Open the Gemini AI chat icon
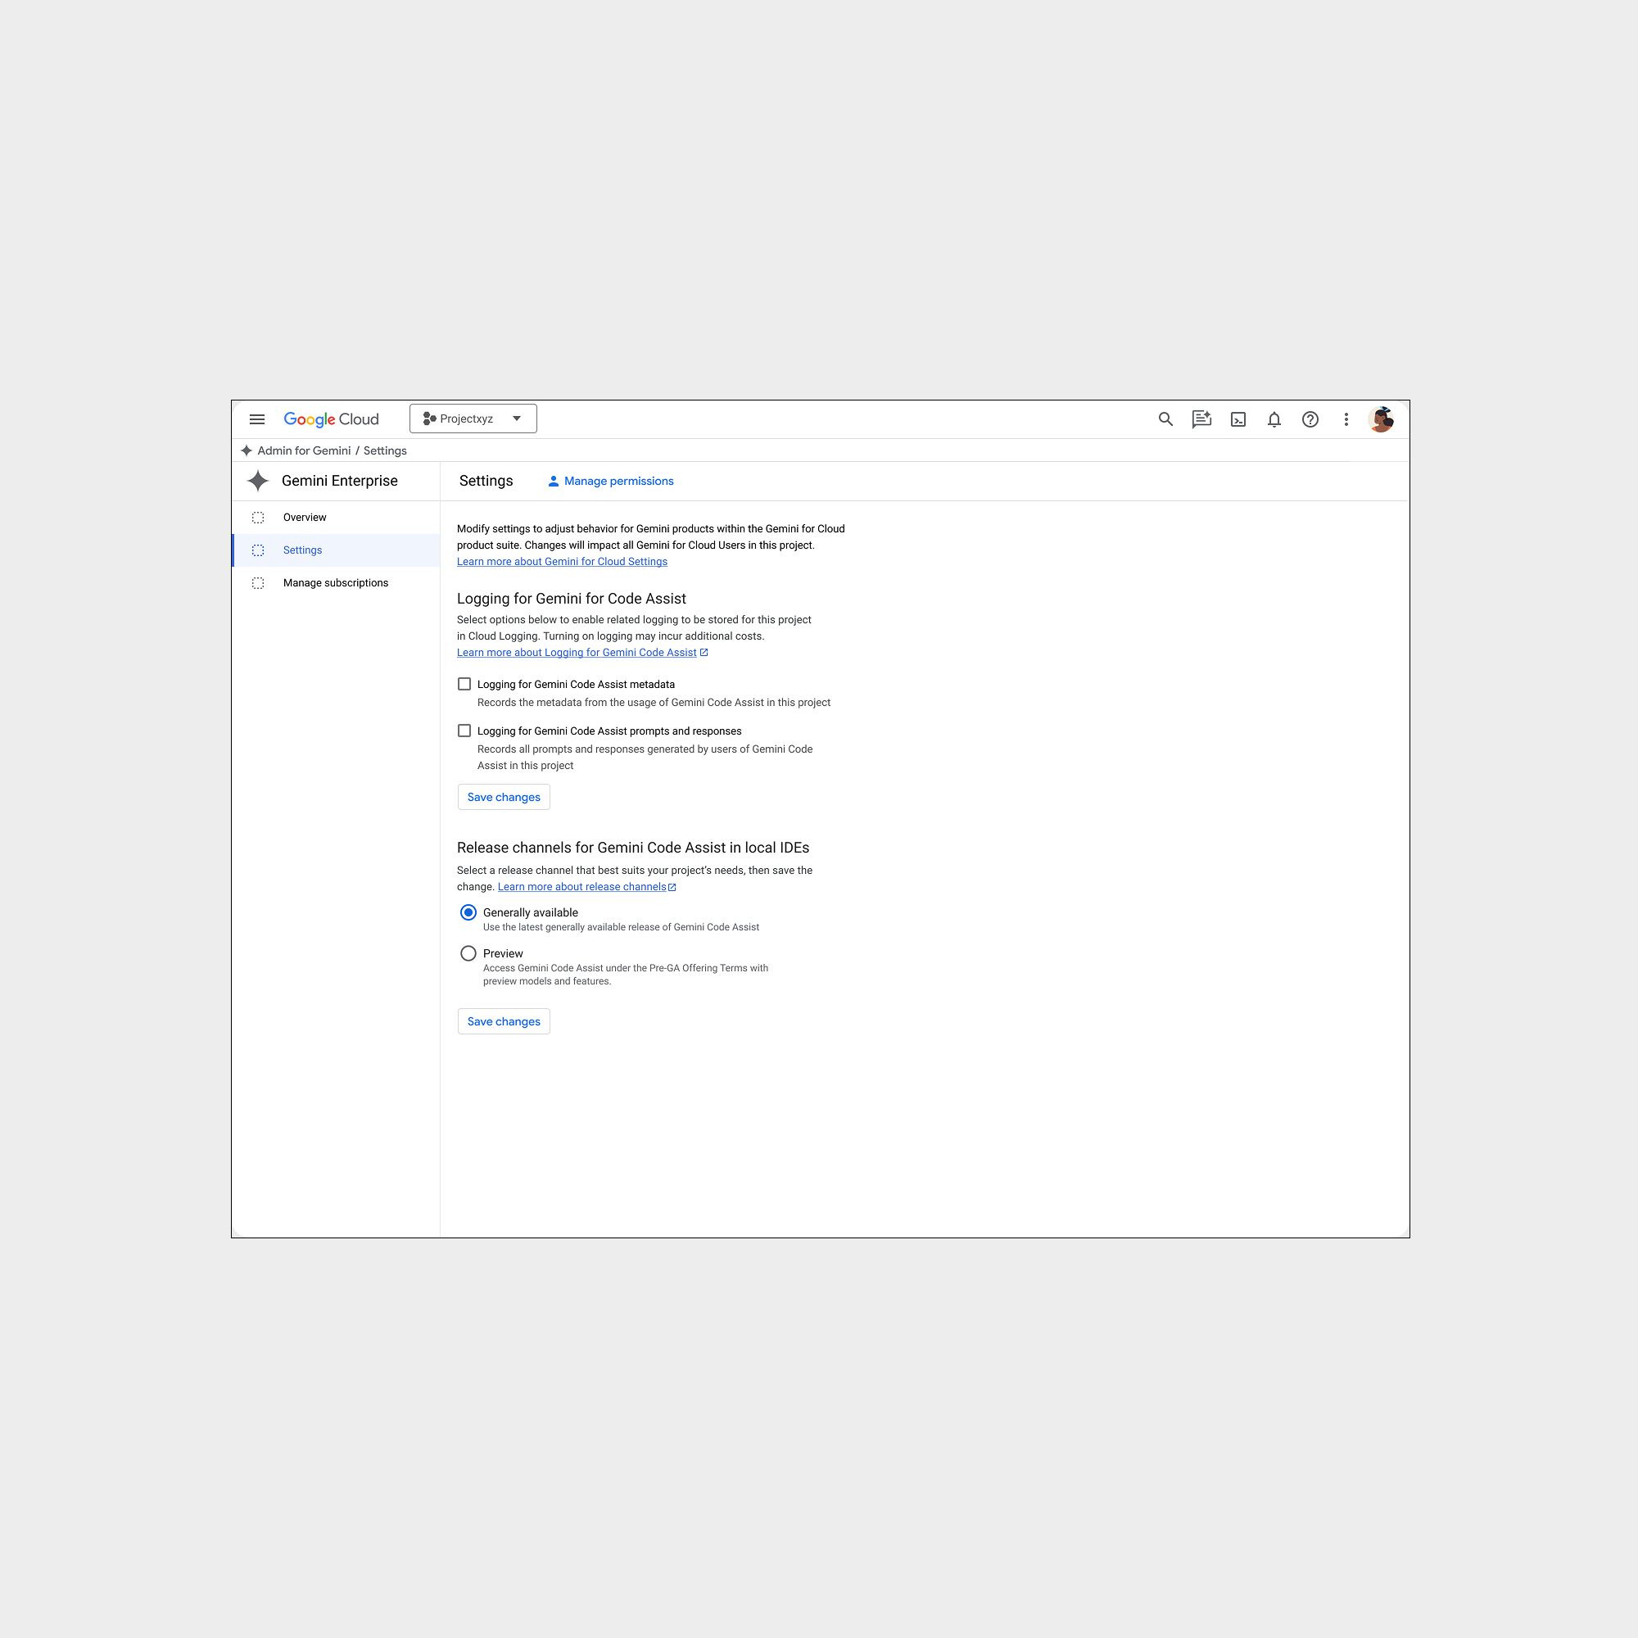This screenshot has height=1638, width=1638. pyautogui.click(x=1201, y=419)
